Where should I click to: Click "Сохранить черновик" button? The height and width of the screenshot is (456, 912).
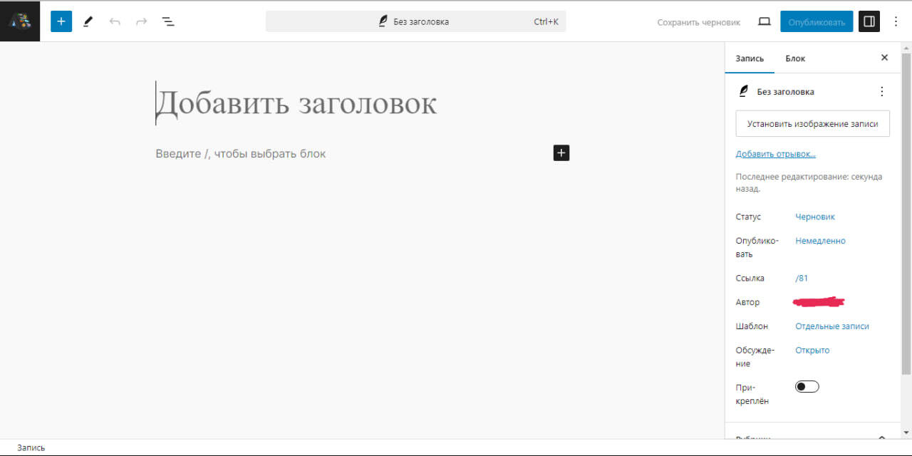tap(699, 22)
